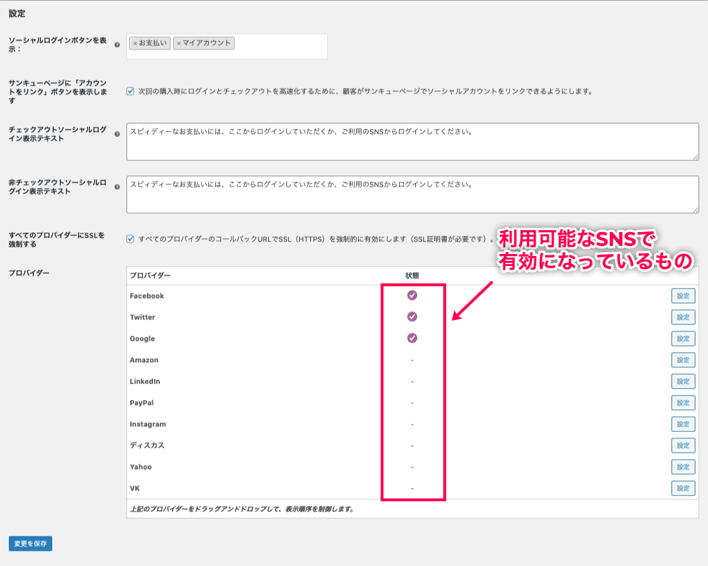Viewport: 708px width, 566px height.
Task: Click non-checkout social login text area
Action: [x=412, y=194]
